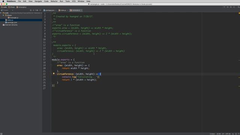Close the package.json editor tab

point(56,10)
